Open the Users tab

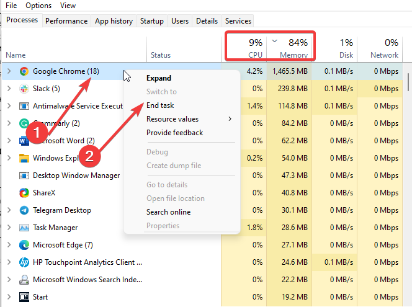pyautogui.click(x=180, y=21)
